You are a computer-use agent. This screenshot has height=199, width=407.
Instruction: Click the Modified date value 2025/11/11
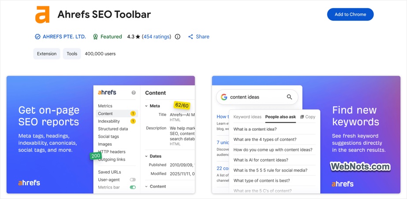[182, 173]
